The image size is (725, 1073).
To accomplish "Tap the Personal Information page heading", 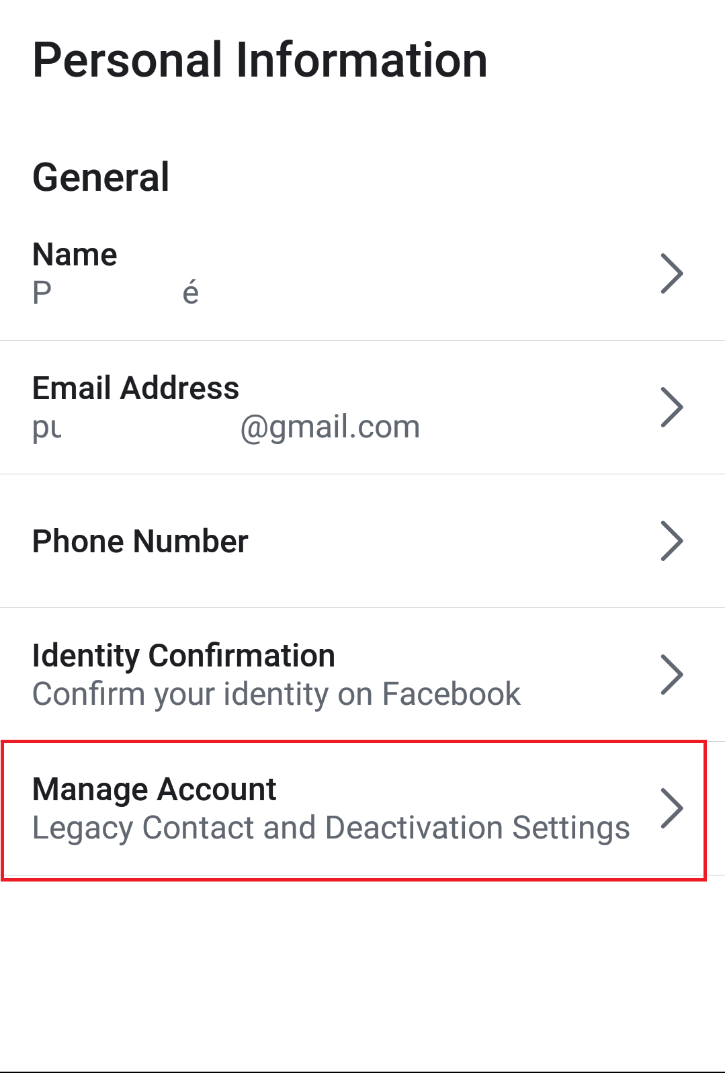I will (x=259, y=60).
